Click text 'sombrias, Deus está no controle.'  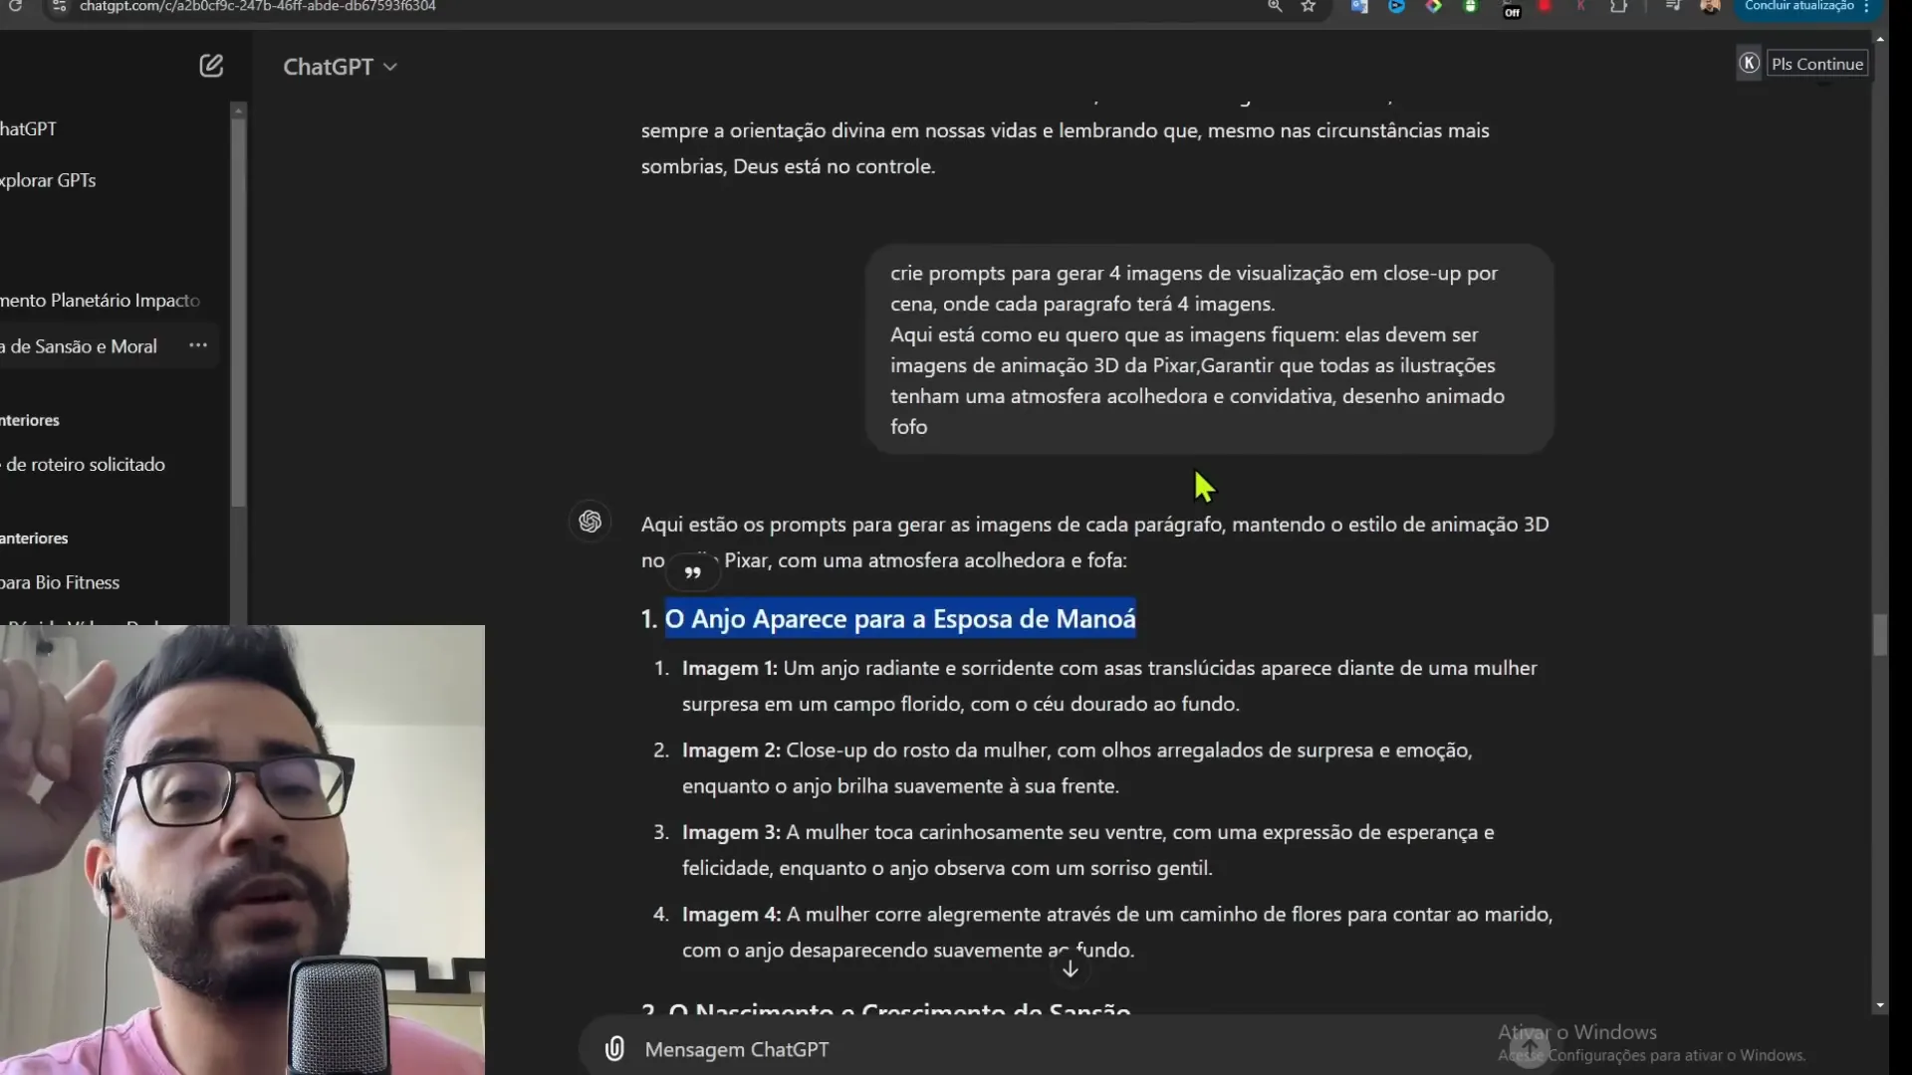tap(788, 166)
